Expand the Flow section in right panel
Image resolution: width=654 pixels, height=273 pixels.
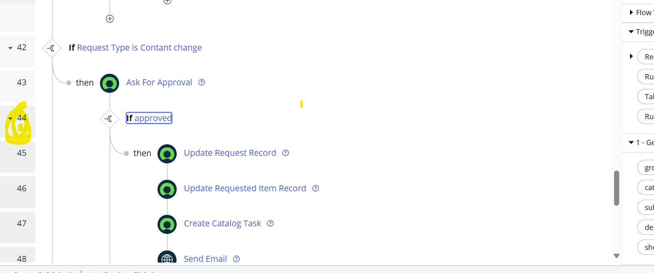[x=631, y=12]
